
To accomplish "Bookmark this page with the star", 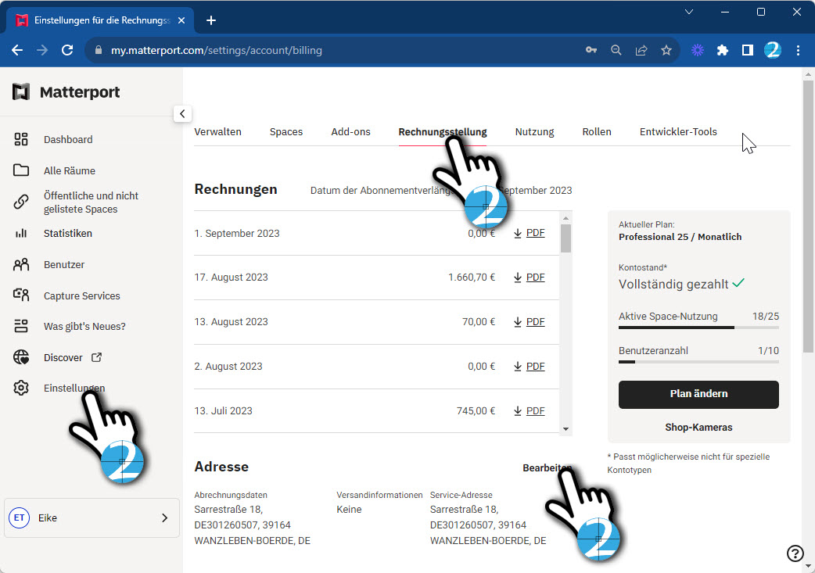I will [666, 50].
